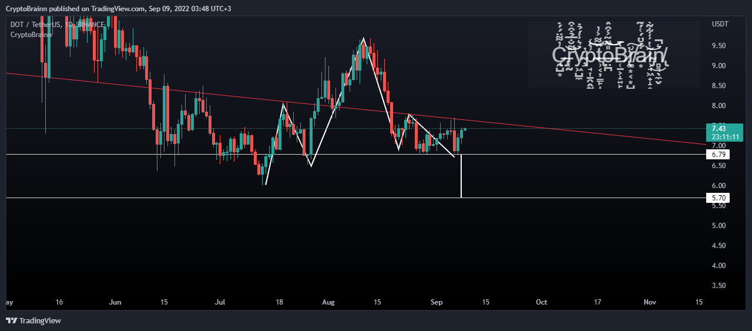Screen dimensions: 752x331
Task: Click the 4.00 price axis label
Action: coord(718,266)
